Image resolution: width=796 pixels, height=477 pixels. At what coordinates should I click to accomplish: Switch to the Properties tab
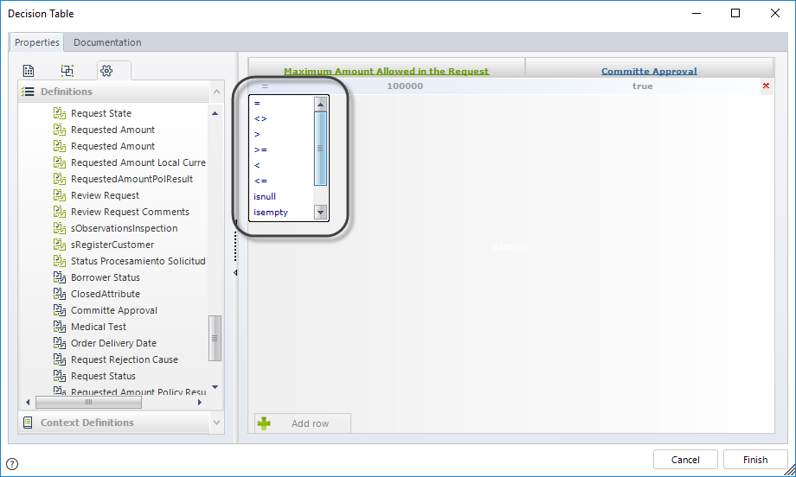[x=36, y=42]
